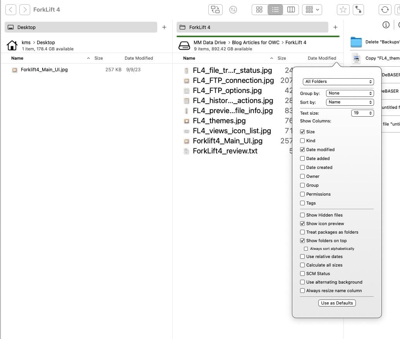Uncheck Show folders on top
The image size is (400, 339).
tap(302, 241)
